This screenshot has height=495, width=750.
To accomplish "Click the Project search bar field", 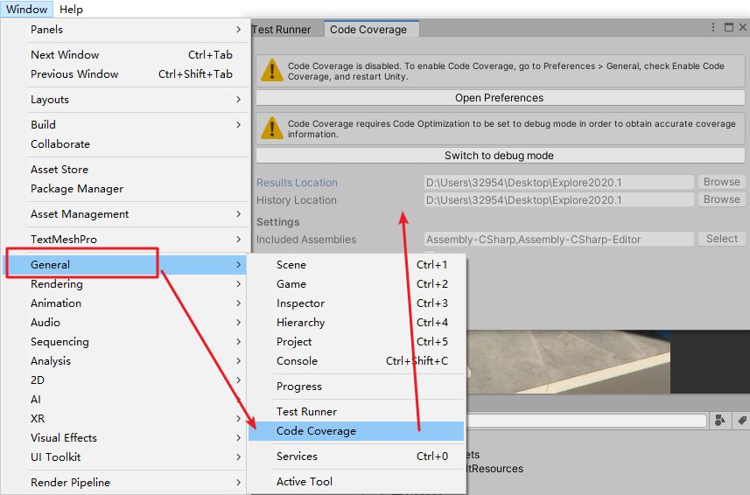I will point(586,421).
